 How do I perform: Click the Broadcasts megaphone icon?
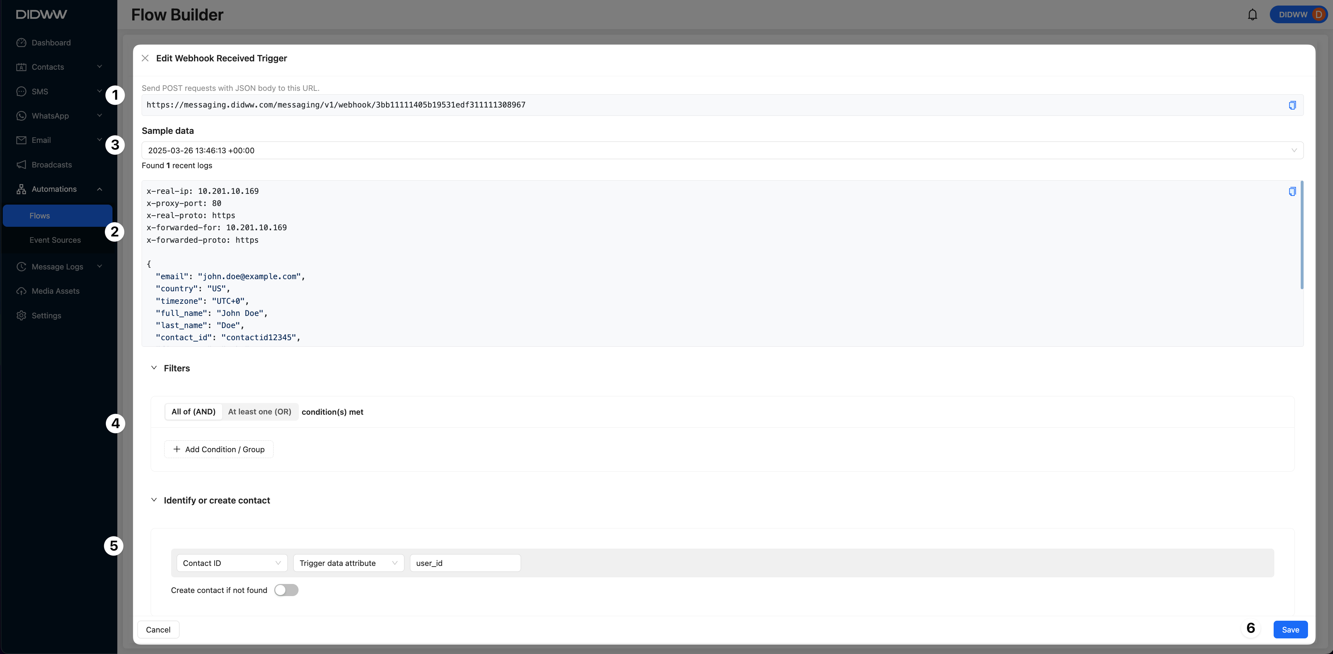tap(21, 164)
